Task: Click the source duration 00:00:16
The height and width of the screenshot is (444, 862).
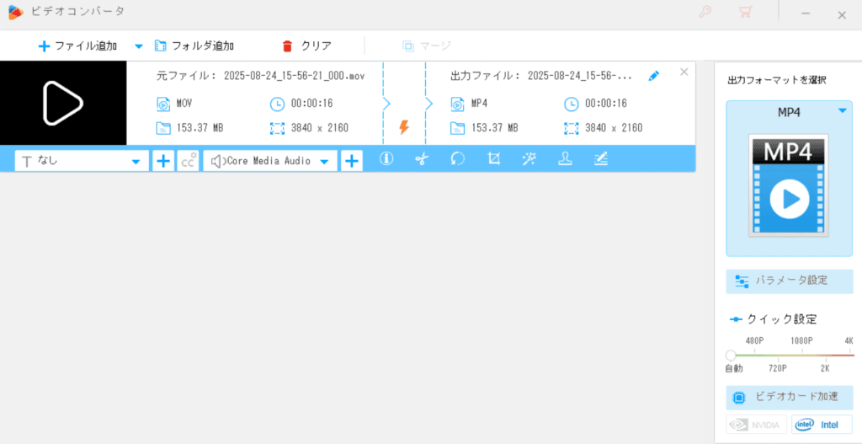Action: click(x=311, y=103)
